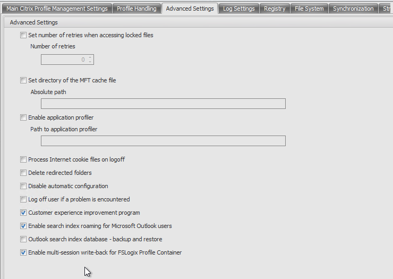Open the Profile Handling tab
This screenshot has height=279, width=393.
point(136,9)
